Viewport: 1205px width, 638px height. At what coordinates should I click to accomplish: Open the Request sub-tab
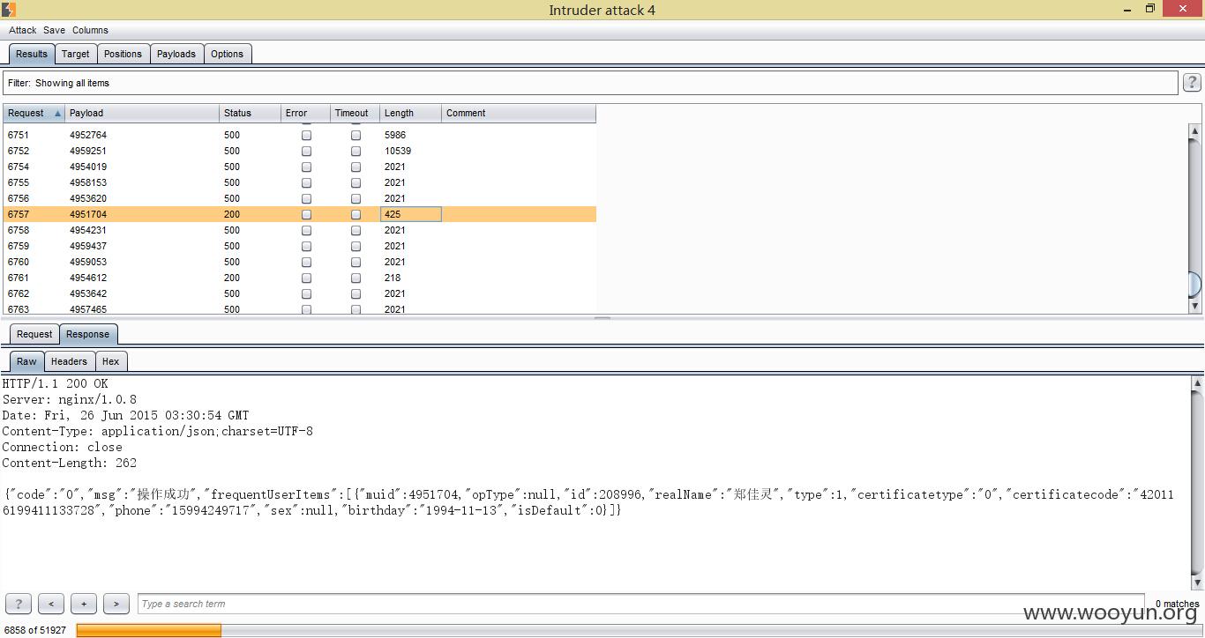coord(34,334)
